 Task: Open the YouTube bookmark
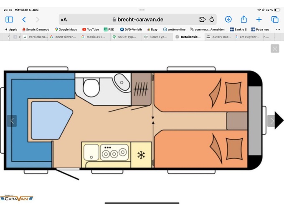[91, 30]
